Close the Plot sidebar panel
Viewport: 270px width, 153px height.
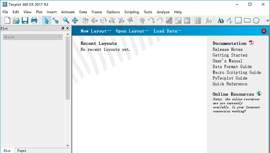point(67,29)
